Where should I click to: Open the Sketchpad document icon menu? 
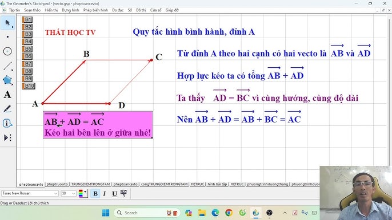(x=4, y=10)
